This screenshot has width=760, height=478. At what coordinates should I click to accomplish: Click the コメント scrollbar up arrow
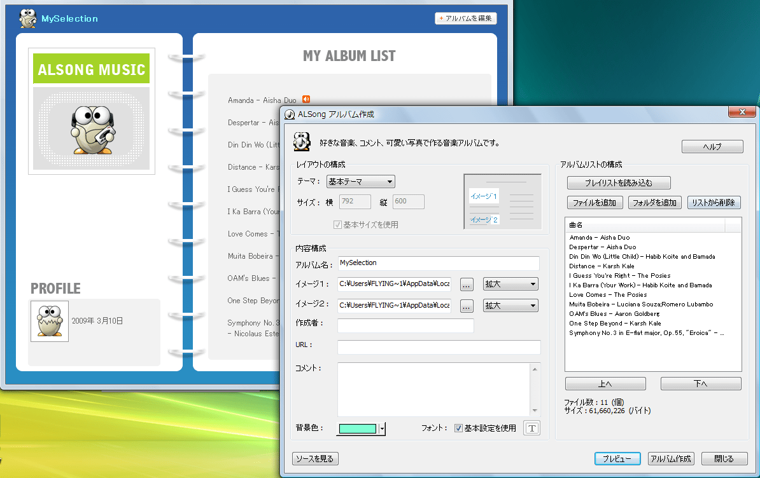(535, 369)
